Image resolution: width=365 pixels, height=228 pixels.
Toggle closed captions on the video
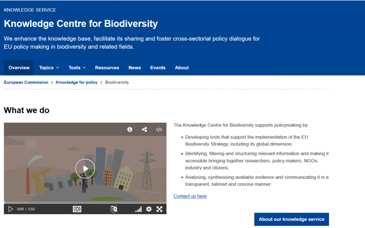pos(77,209)
